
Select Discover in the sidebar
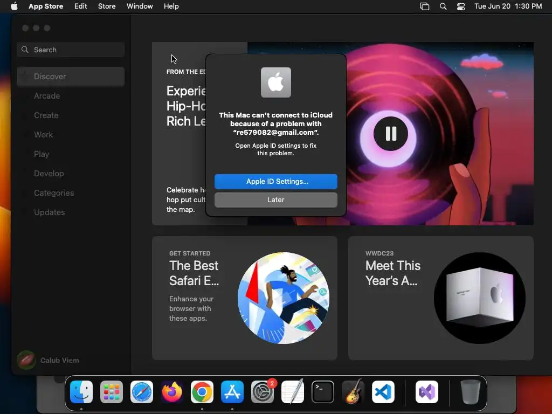71,77
